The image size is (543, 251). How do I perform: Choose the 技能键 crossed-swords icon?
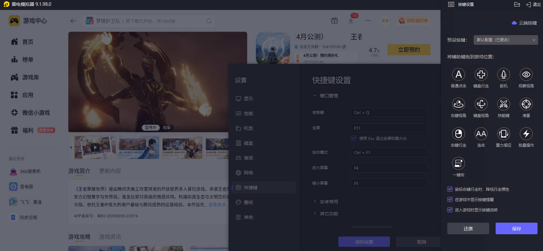[x=504, y=104]
